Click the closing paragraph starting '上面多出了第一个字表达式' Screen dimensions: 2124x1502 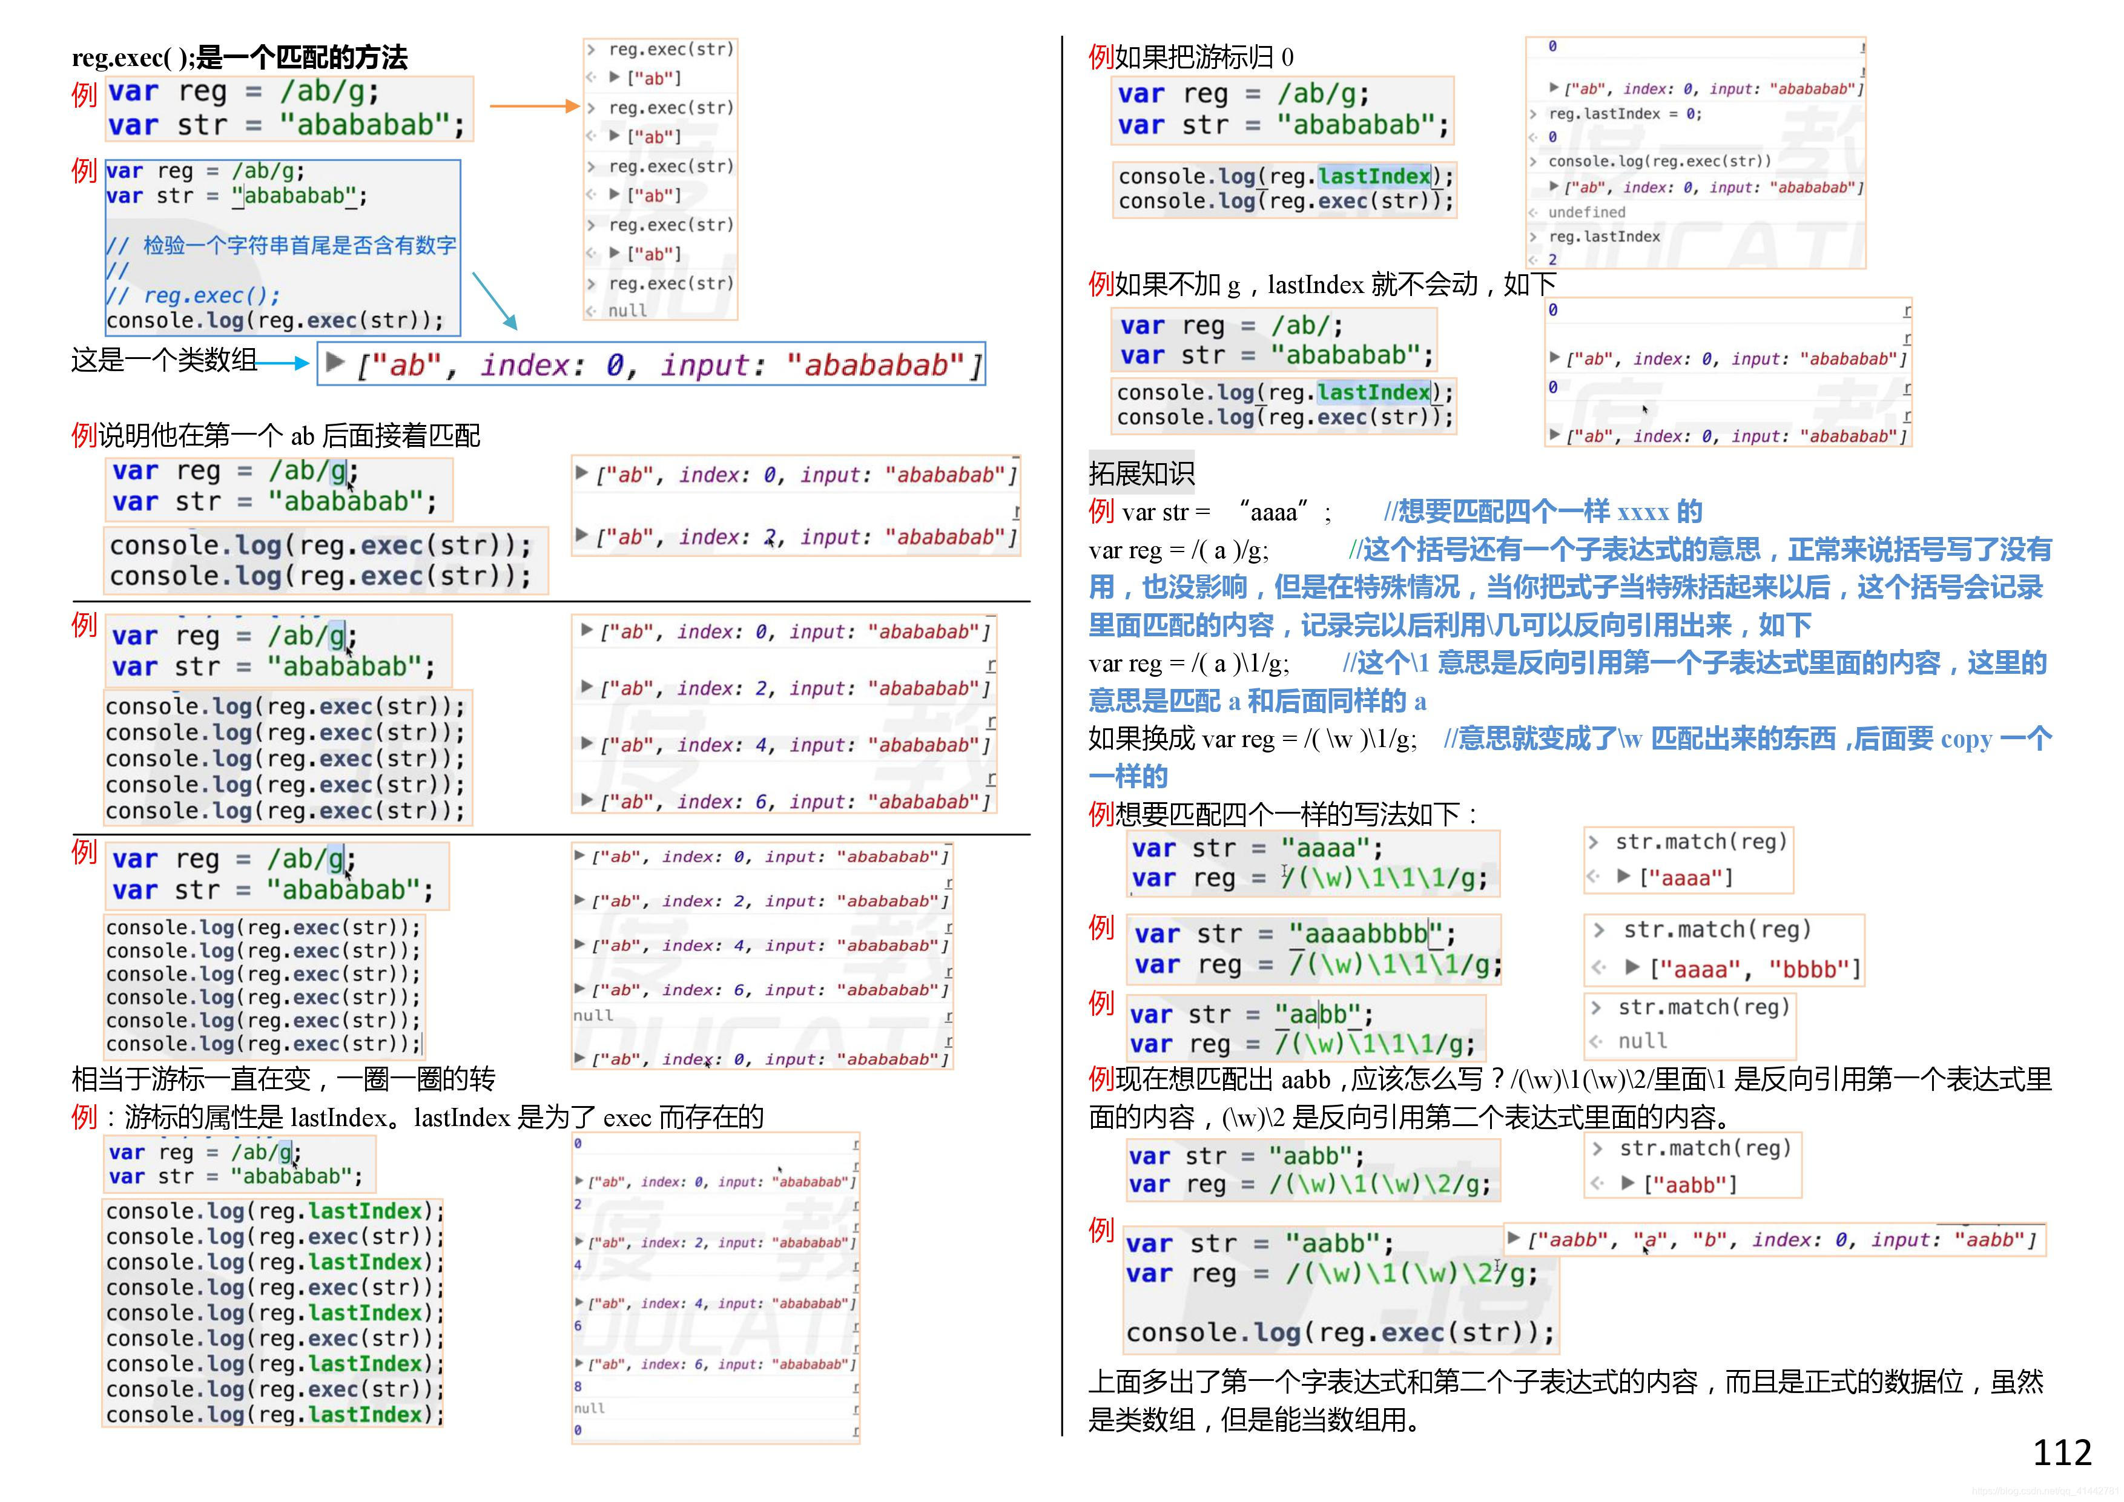coord(1566,1400)
